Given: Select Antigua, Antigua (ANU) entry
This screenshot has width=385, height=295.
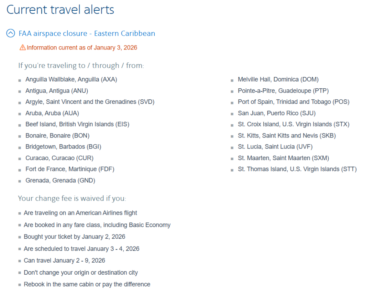Looking at the screenshot, I should [x=57, y=91].
